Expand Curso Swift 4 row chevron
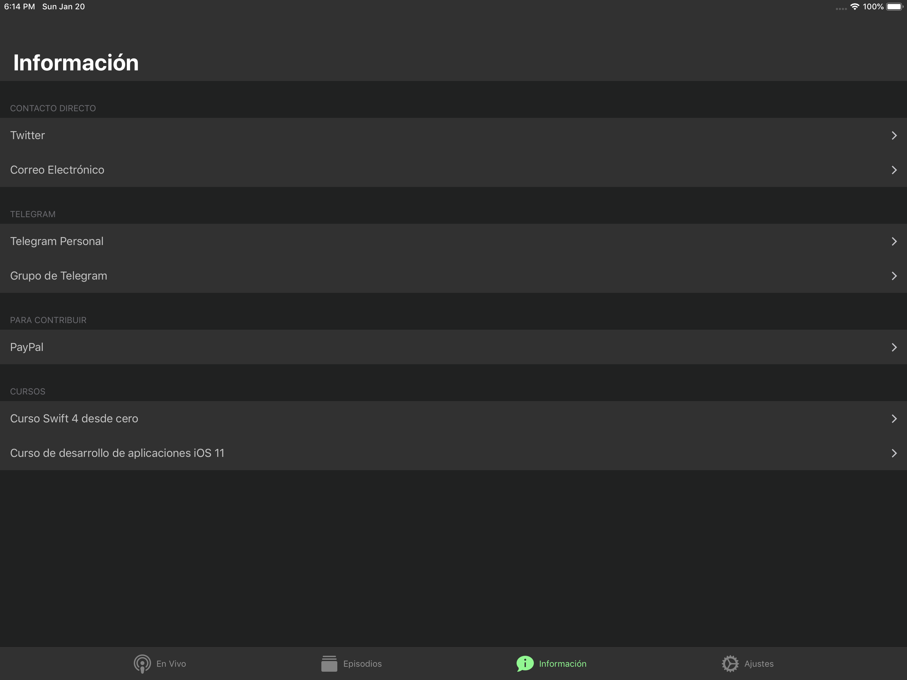The width and height of the screenshot is (907, 680). pos(894,418)
